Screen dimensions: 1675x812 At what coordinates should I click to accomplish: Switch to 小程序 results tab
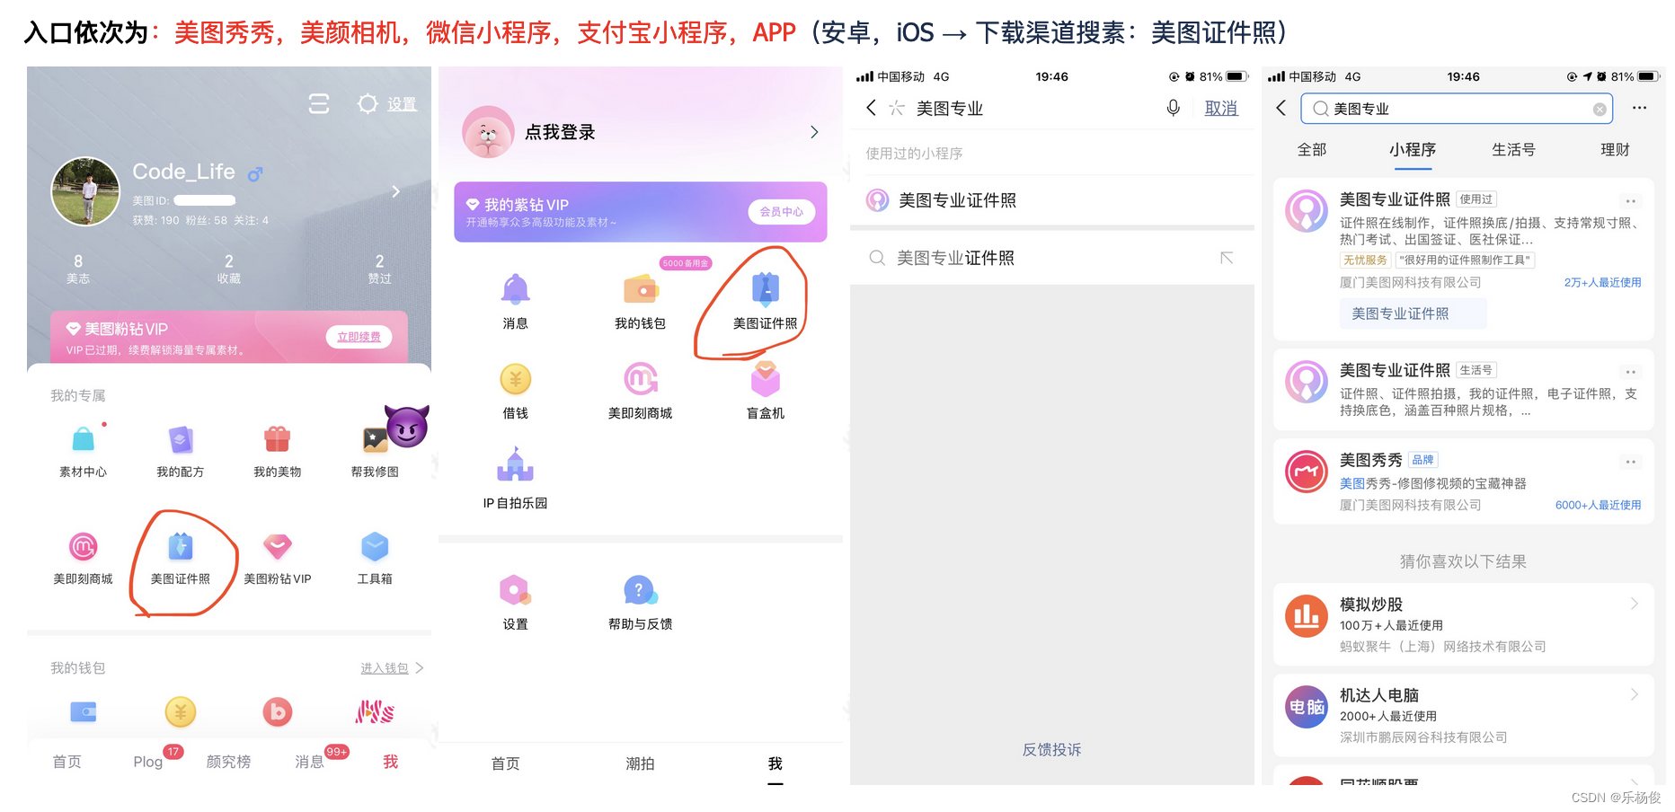click(1413, 150)
